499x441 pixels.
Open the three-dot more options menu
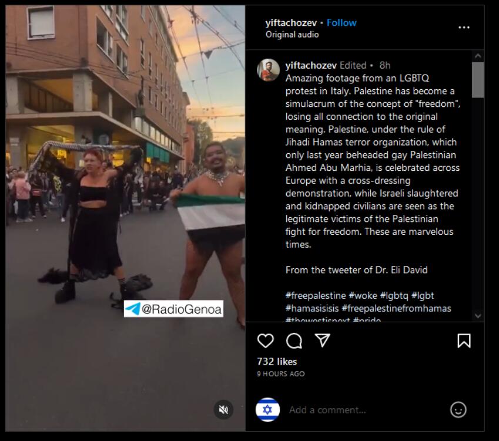(464, 28)
